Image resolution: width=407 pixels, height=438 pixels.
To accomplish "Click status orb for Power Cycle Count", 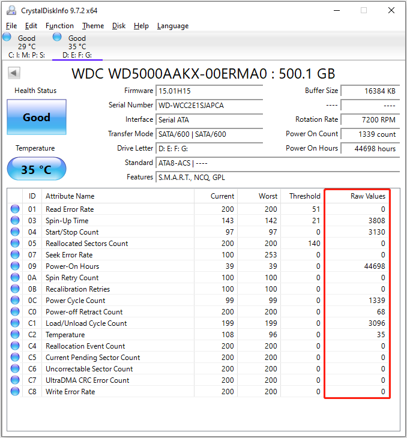I will (x=15, y=300).
